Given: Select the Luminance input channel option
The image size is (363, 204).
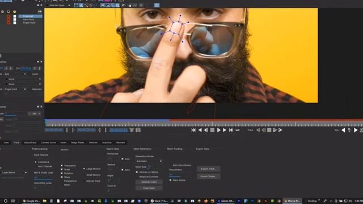Looking at the screenshot, I should pos(35,162).
